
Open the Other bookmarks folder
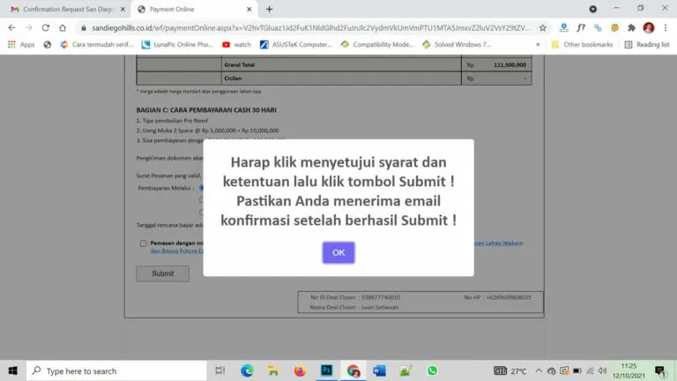(x=582, y=44)
